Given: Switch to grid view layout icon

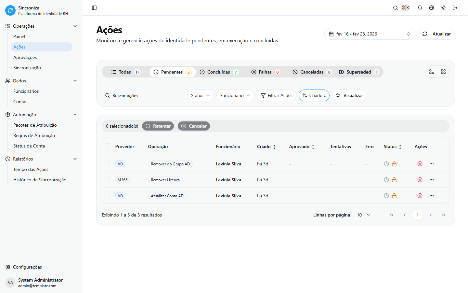Looking at the screenshot, I should click(443, 71).
